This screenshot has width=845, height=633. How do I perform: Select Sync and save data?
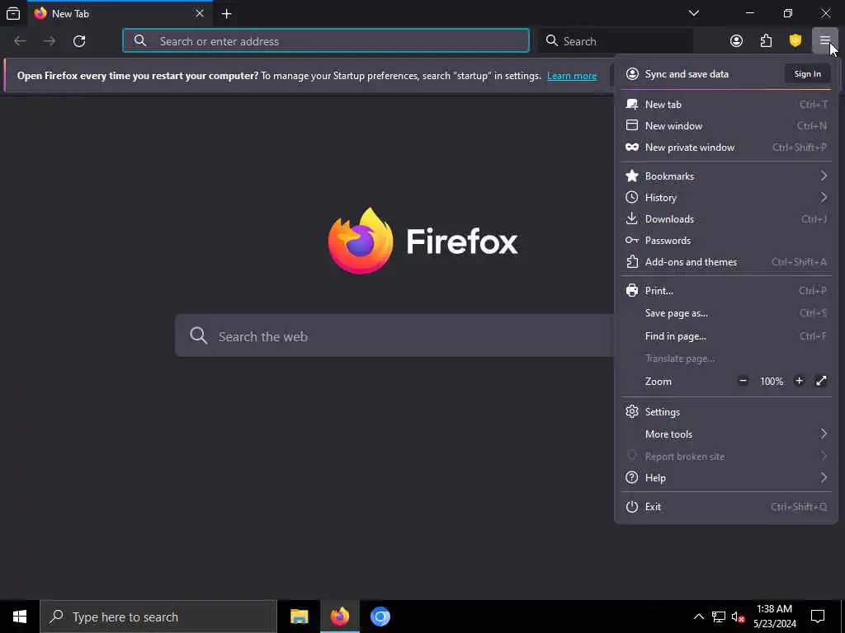click(687, 74)
